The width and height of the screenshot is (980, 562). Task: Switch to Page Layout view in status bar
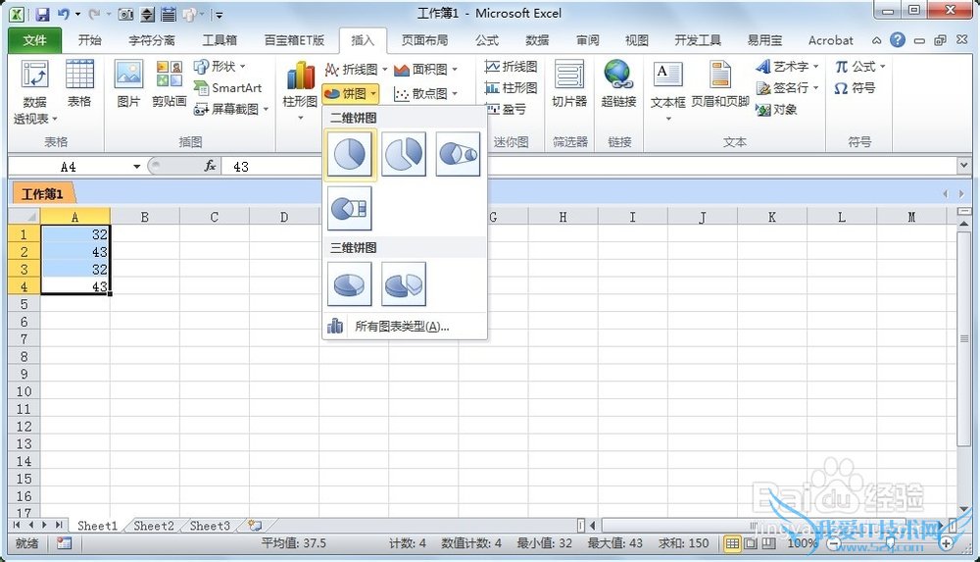[x=750, y=543]
